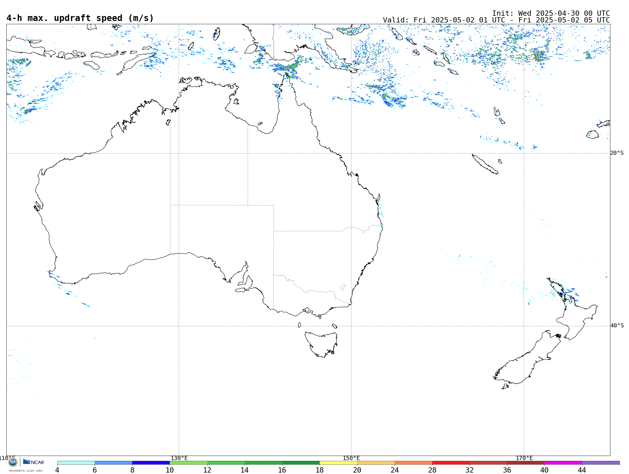Click the colorbar tick label 32
Image resolution: width=629 pixels, height=474 pixels.
[x=470, y=470]
